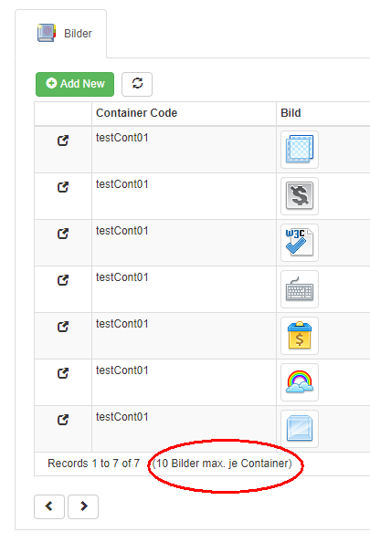Open the record with the transparent layers thumbnail
The image size is (370, 542).
tap(63, 141)
